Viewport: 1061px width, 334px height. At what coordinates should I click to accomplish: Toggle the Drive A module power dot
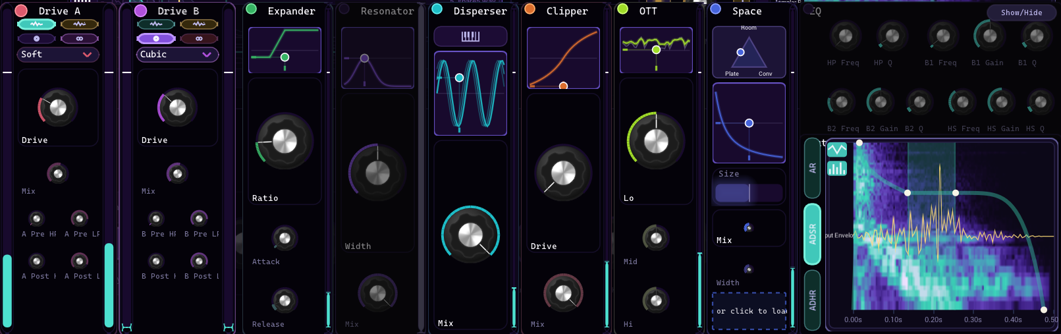21,11
